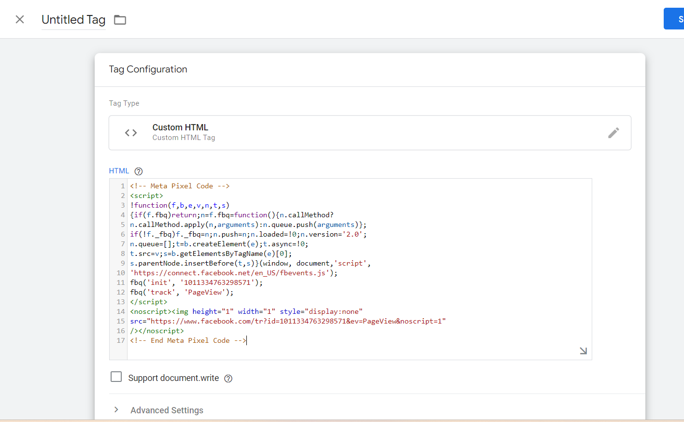The height and width of the screenshot is (422, 684).
Task: Click the !function(f,b,e,v,n,t,s) line
Action: [x=180, y=205]
